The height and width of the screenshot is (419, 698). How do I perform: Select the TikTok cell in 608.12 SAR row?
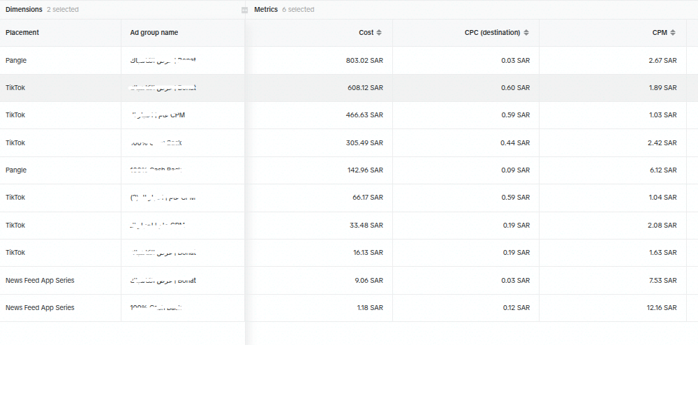tap(15, 88)
